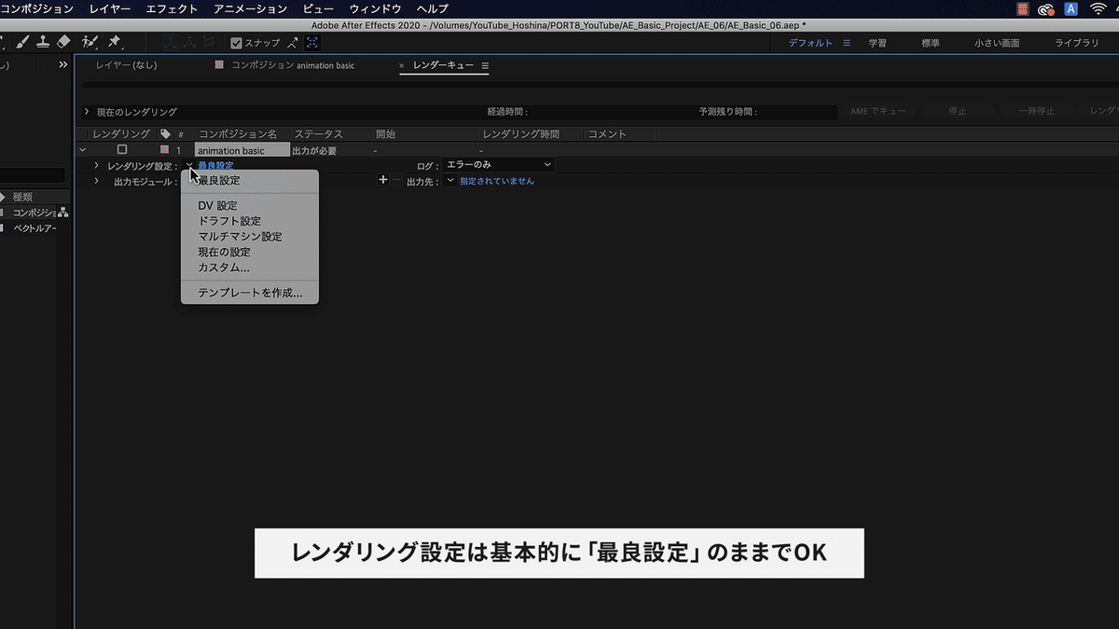Open the デフォルト workspace menu icon

click(847, 43)
